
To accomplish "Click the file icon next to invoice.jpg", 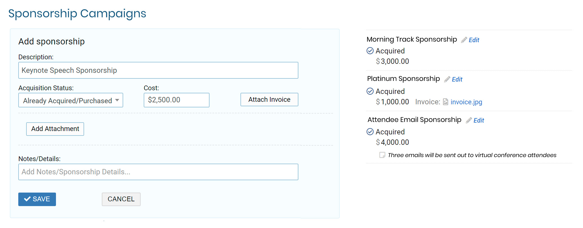I will pyautogui.click(x=445, y=102).
